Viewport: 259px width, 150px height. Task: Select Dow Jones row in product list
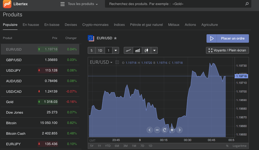[x=40, y=112]
